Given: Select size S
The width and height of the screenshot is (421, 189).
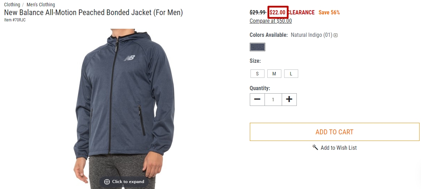Looking at the screenshot, I should [x=258, y=74].
